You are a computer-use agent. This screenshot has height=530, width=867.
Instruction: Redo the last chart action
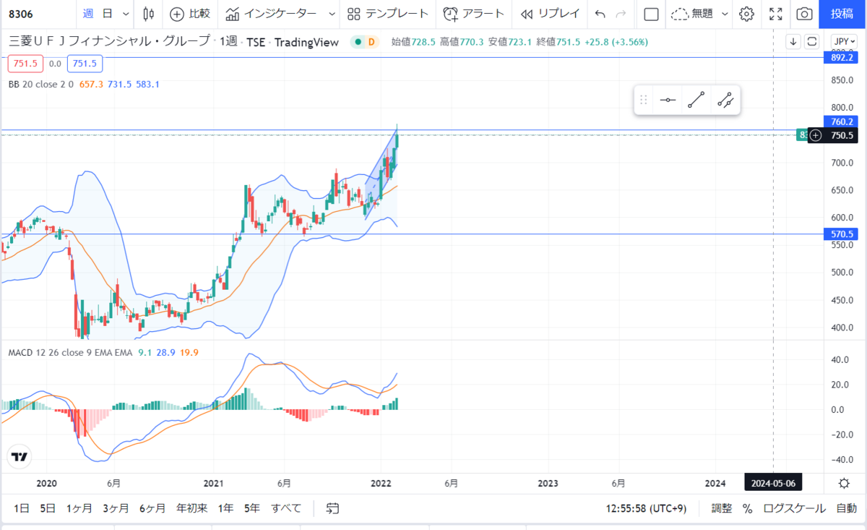(621, 14)
